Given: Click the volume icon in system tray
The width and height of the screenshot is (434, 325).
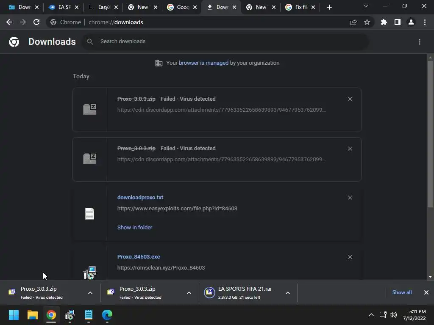Looking at the screenshot, I should click(x=393, y=315).
